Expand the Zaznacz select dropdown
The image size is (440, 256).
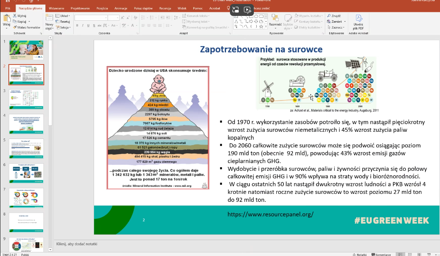click(x=336, y=27)
